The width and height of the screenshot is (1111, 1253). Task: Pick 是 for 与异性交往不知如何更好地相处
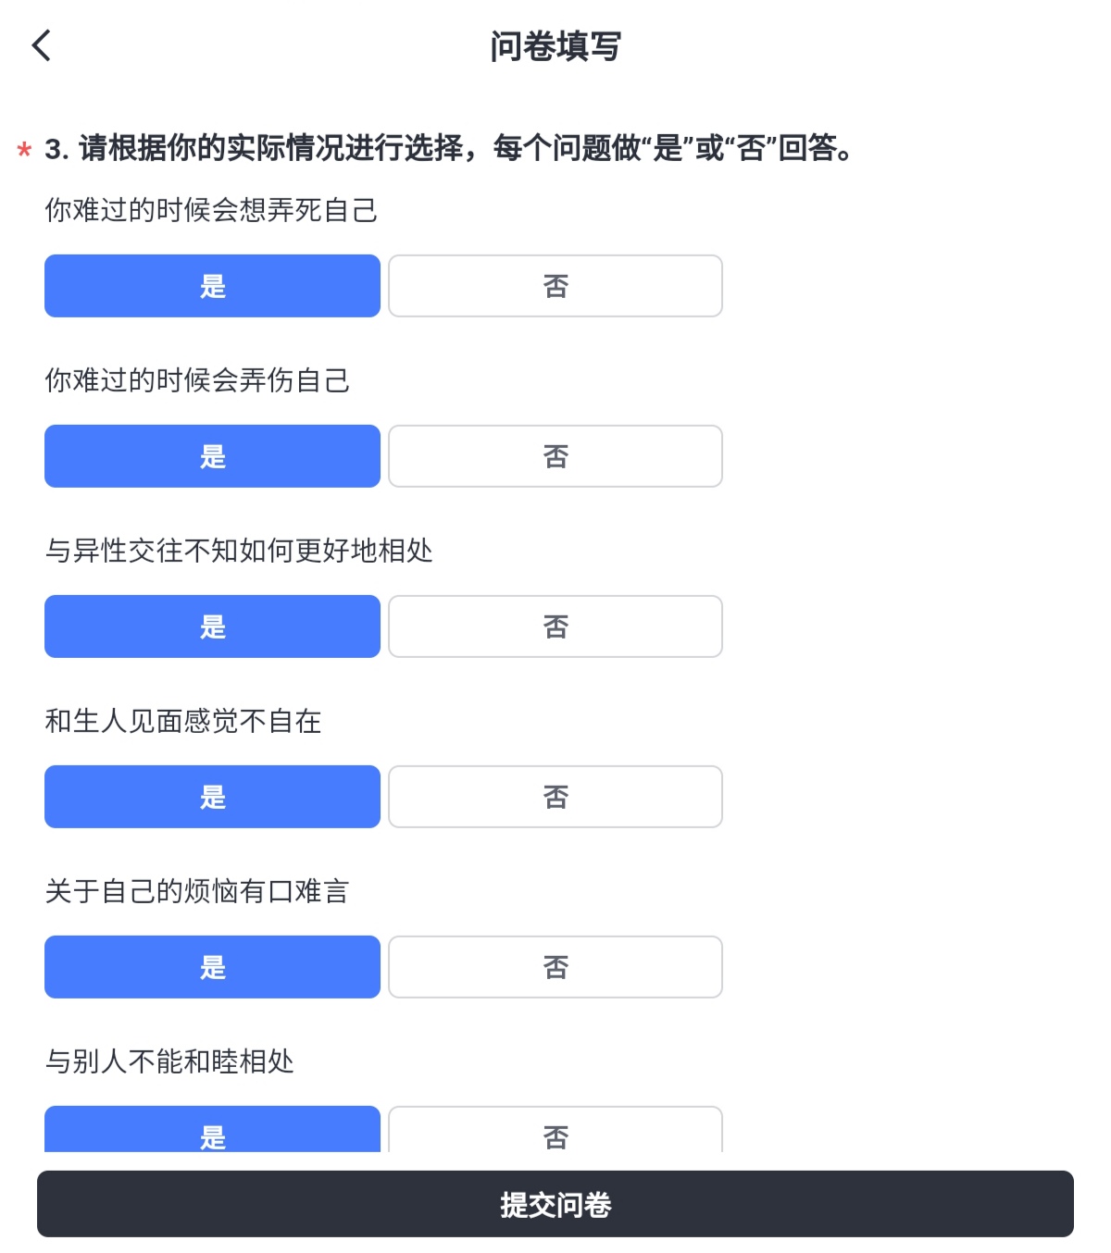click(x=212, y=626)
